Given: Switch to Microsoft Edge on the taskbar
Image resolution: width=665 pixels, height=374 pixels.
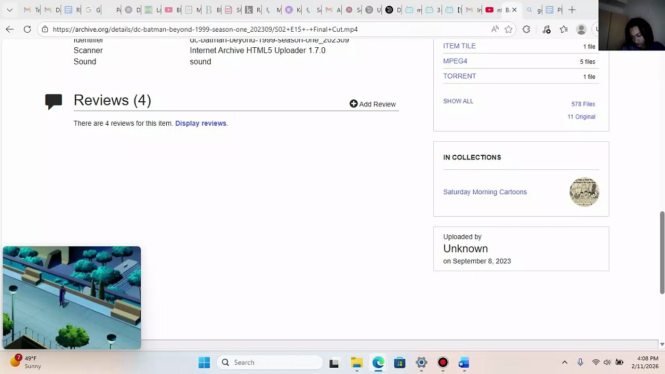Looking at the screenshot, I should [x=378, y=363].
